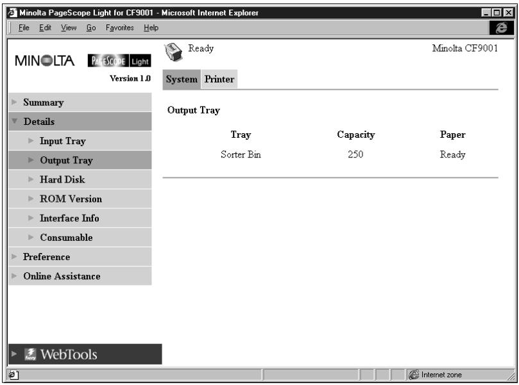Viewport: 519px width, 385px height.
Task: Expand the Preference arrow
Action: (14, 256)
